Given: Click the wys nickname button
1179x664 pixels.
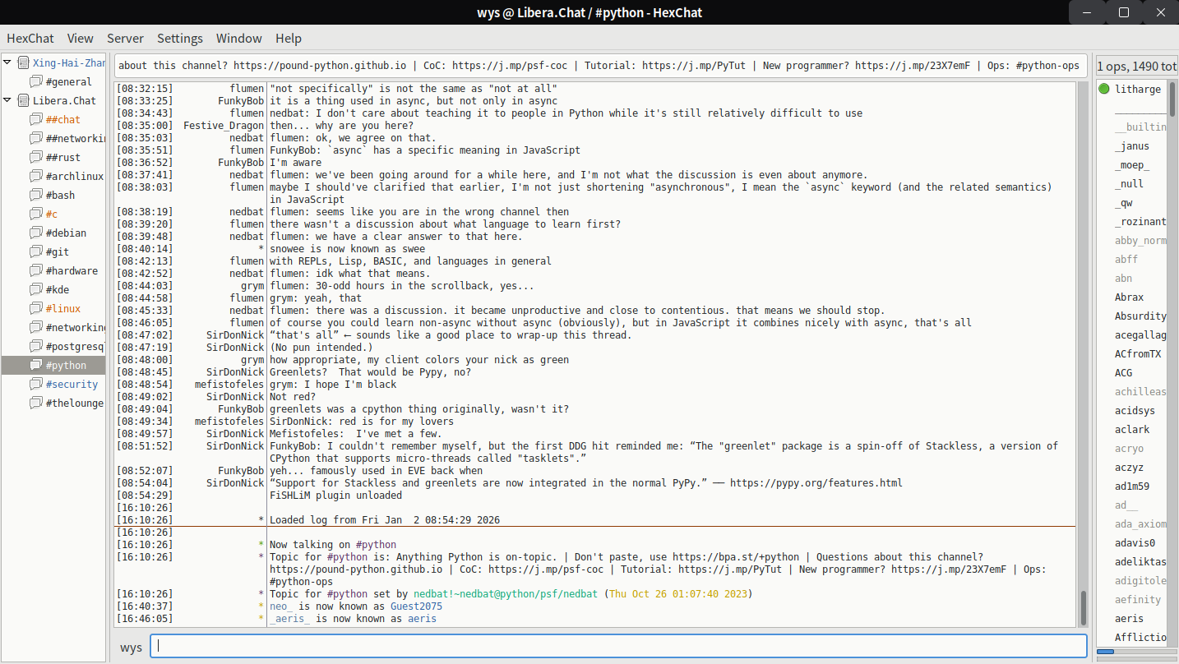Looking at the screenshot, I should pyautogui.click(x=131, y=648).
